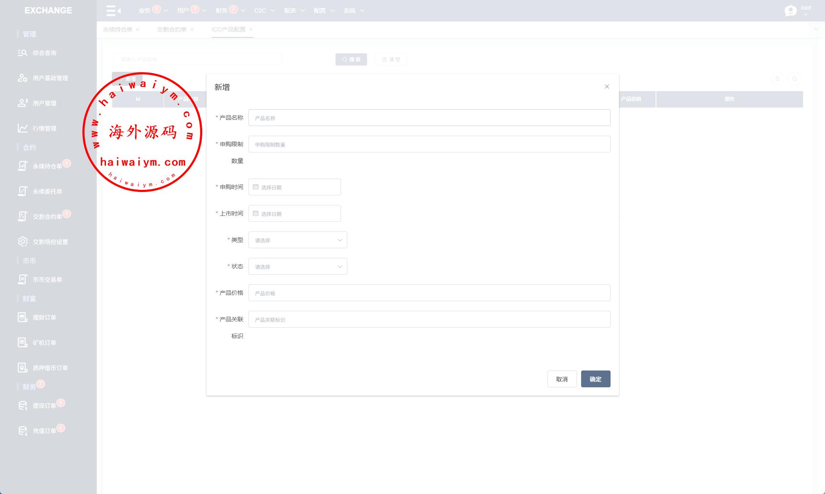This screenshot has height=494, width=825.
Task: Click the root user avatar icon
Action: pyautogui.click(x=791, y=11)
